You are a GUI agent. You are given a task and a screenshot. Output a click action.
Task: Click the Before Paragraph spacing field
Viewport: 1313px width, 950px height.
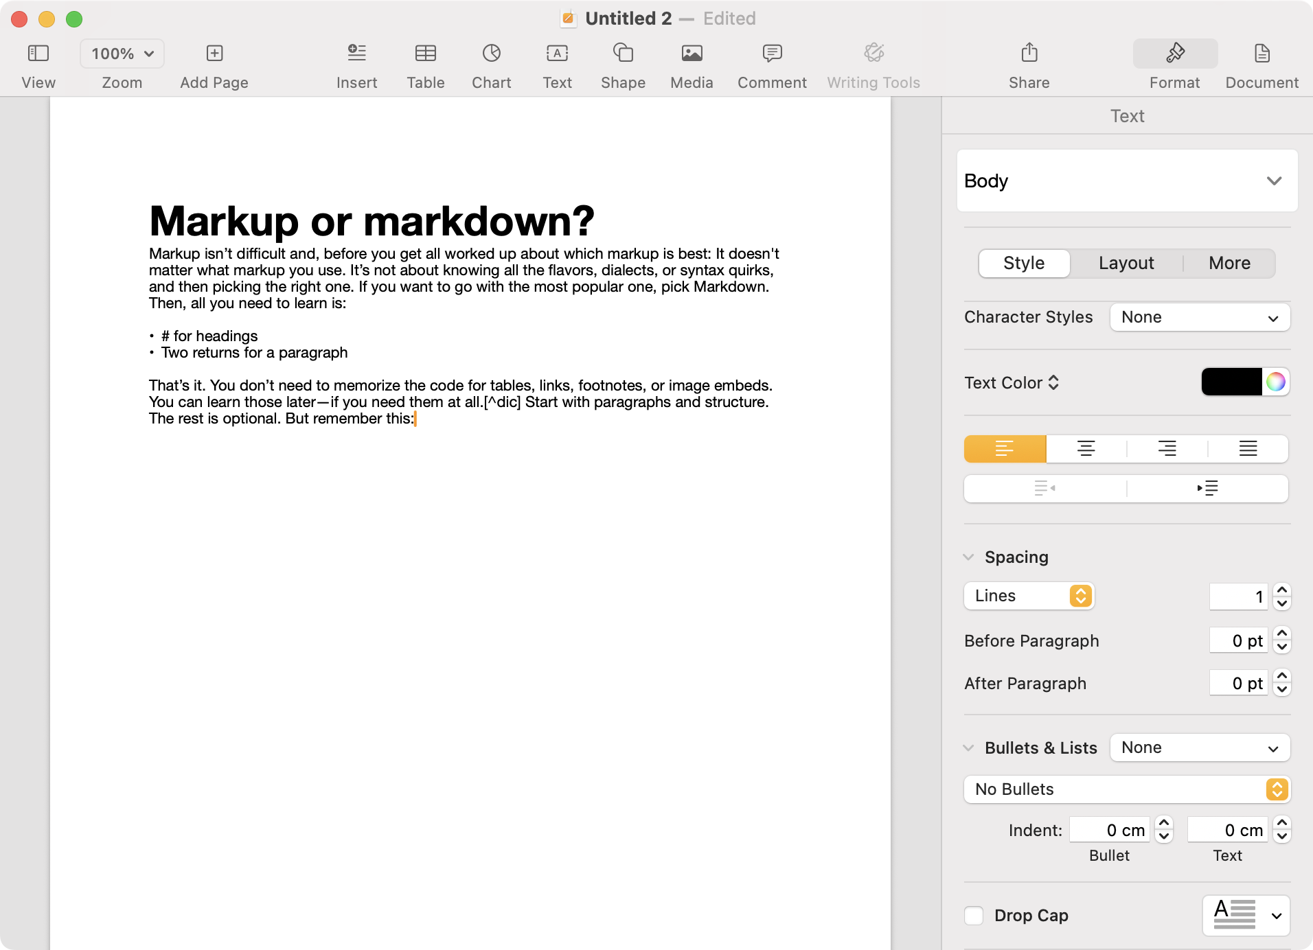(x=1238, y=640)
